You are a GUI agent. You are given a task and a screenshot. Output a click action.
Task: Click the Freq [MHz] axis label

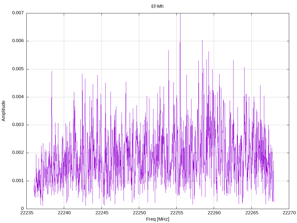click(x=157, y=219)
